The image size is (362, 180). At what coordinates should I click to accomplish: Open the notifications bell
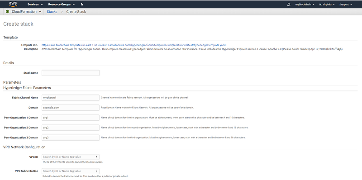point(289,5)
